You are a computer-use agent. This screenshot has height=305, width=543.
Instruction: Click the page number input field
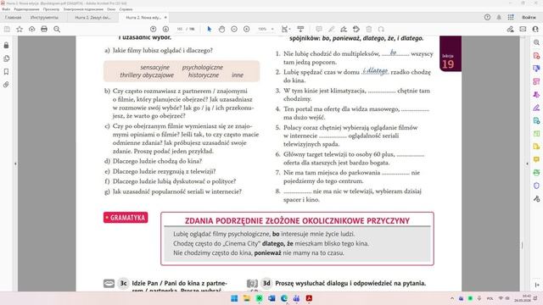tap(179, 30)
